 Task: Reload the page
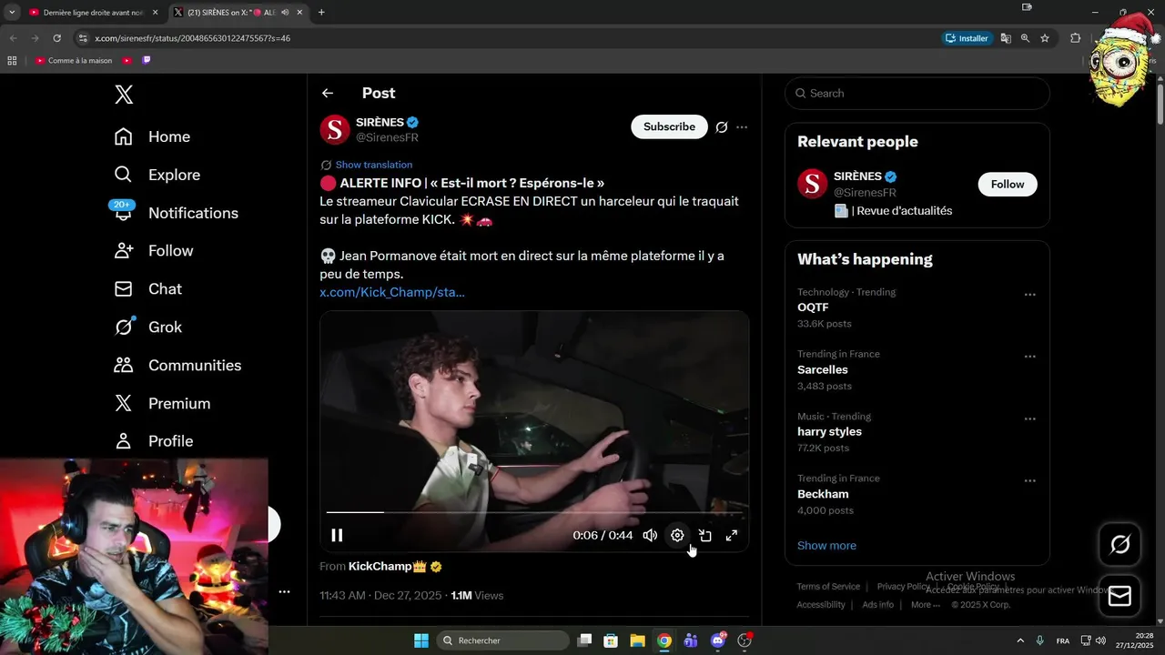56,38
